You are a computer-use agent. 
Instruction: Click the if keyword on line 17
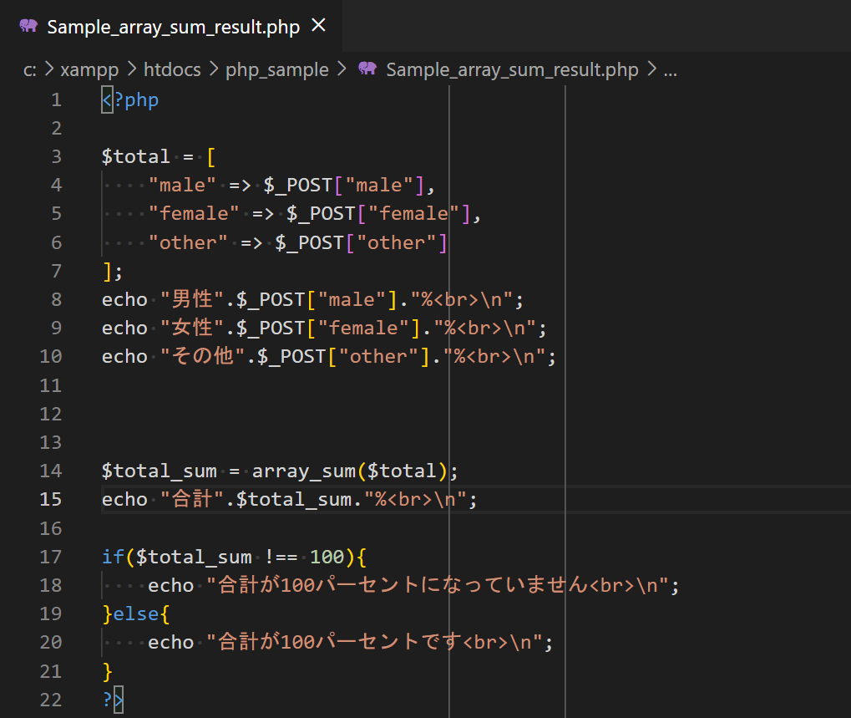[x=113, y=558]
